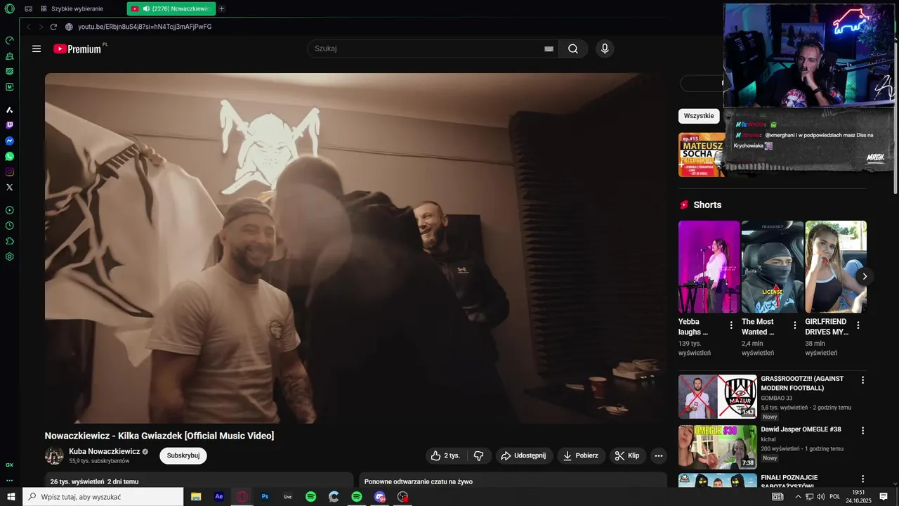Open the Twitch sidebar panel
899x506 pixels.
[x=10, y=125]
